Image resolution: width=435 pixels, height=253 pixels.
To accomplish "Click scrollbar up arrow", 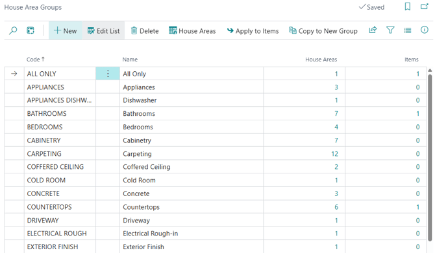I will [430, 71].
